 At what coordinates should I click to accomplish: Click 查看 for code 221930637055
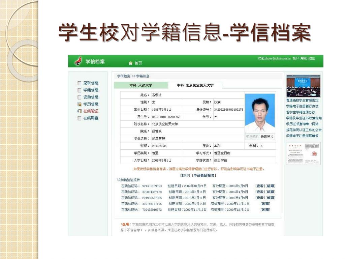click(x=260, y=198)
